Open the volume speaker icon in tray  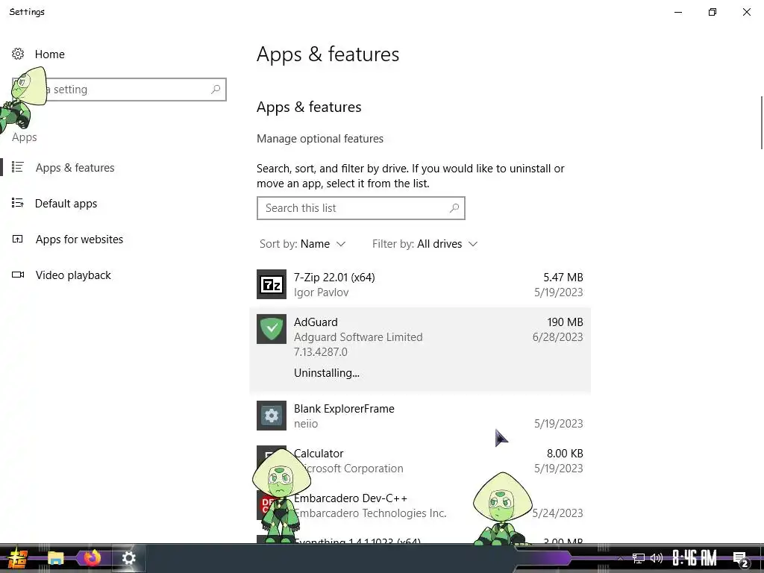pos(657,558)
